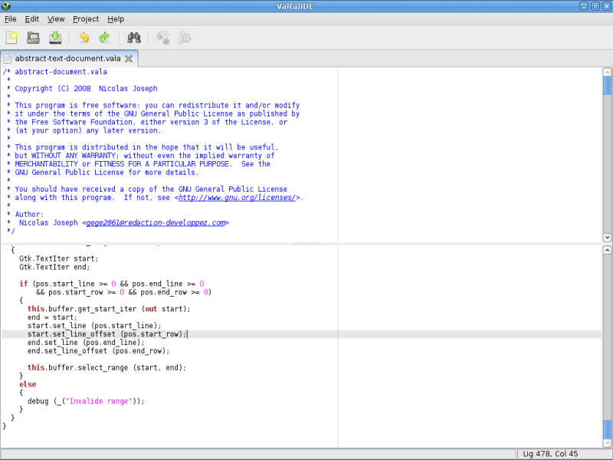Click the line 'end.set_line (pos.end_line);'
613x460 pixels.
click(x=86, y=343)
